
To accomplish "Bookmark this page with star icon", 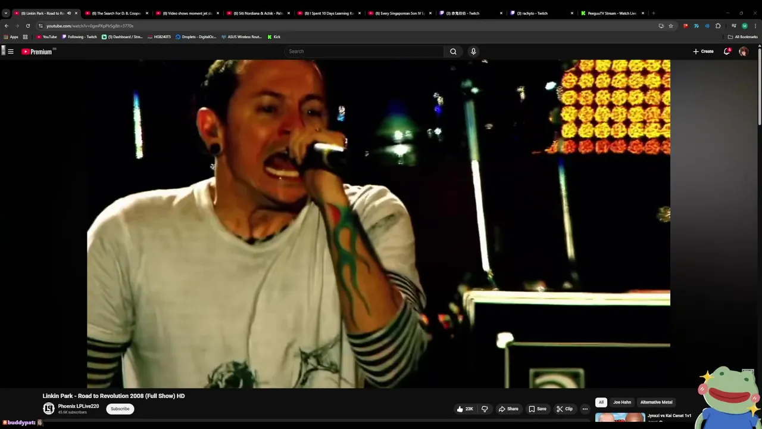I will (671, 26).
